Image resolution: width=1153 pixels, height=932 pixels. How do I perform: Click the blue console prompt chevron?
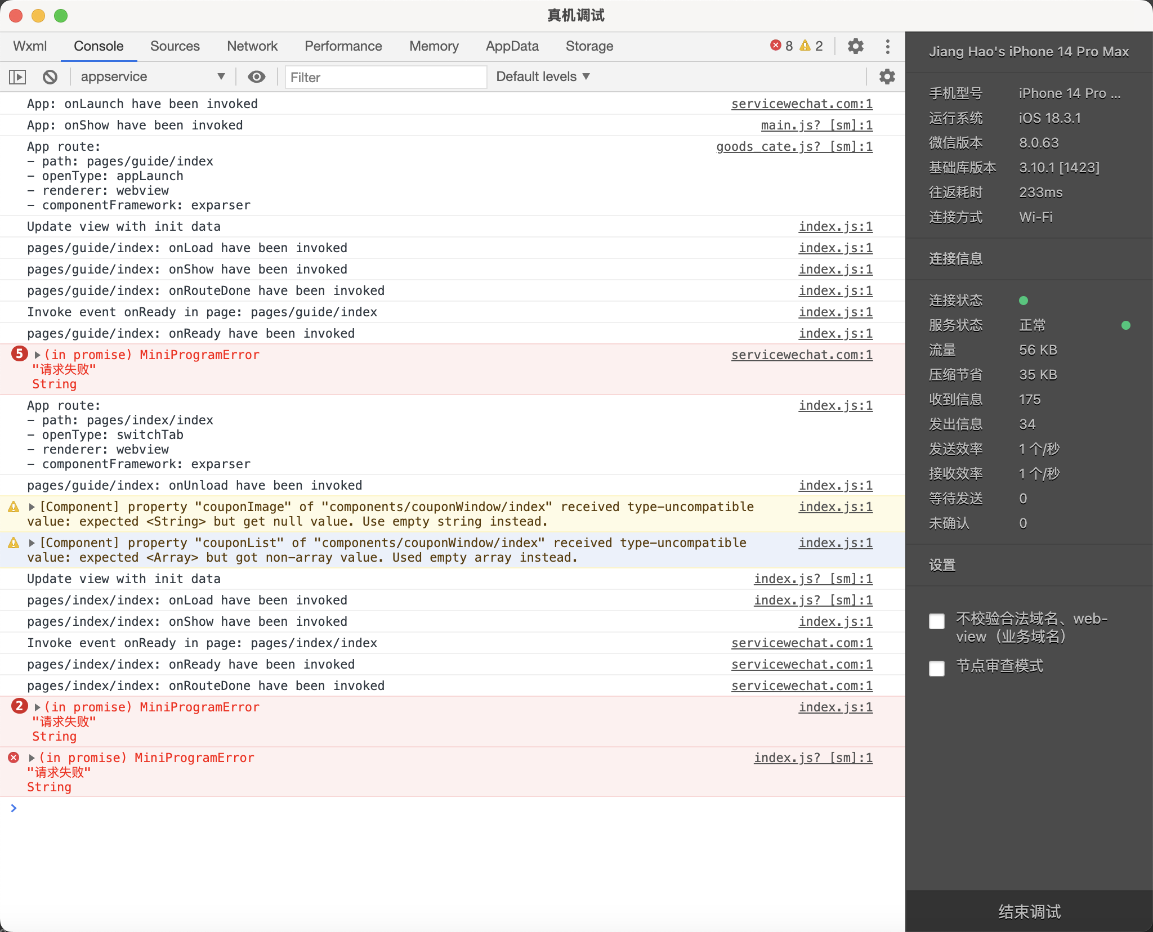(x=14, y=808)
